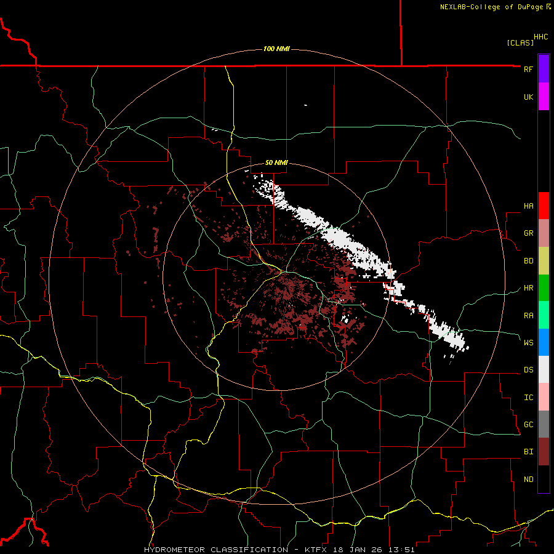Click the RF legend label
Viewport: 554px width, 554px height.
[528, 69]
